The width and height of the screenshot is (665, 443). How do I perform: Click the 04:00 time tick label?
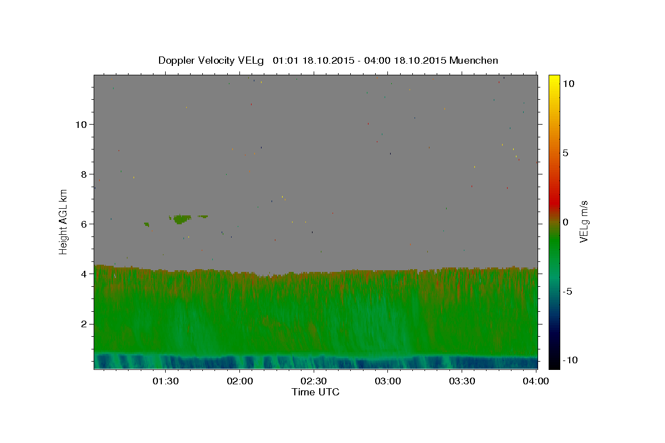point(536,381)
